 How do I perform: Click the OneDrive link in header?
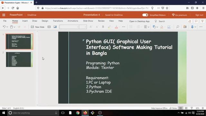[32, 15]
